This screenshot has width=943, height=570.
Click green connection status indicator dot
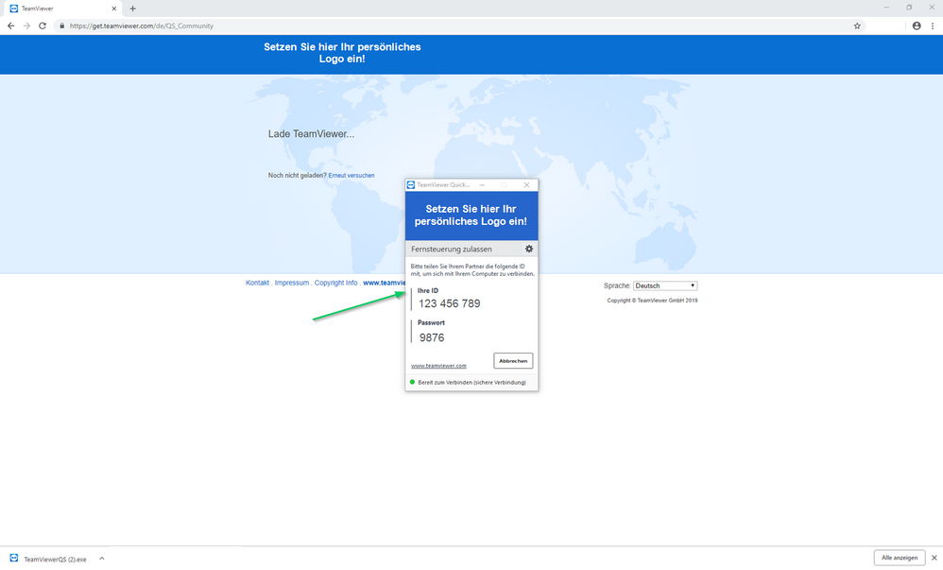click(x=413, y=382)
